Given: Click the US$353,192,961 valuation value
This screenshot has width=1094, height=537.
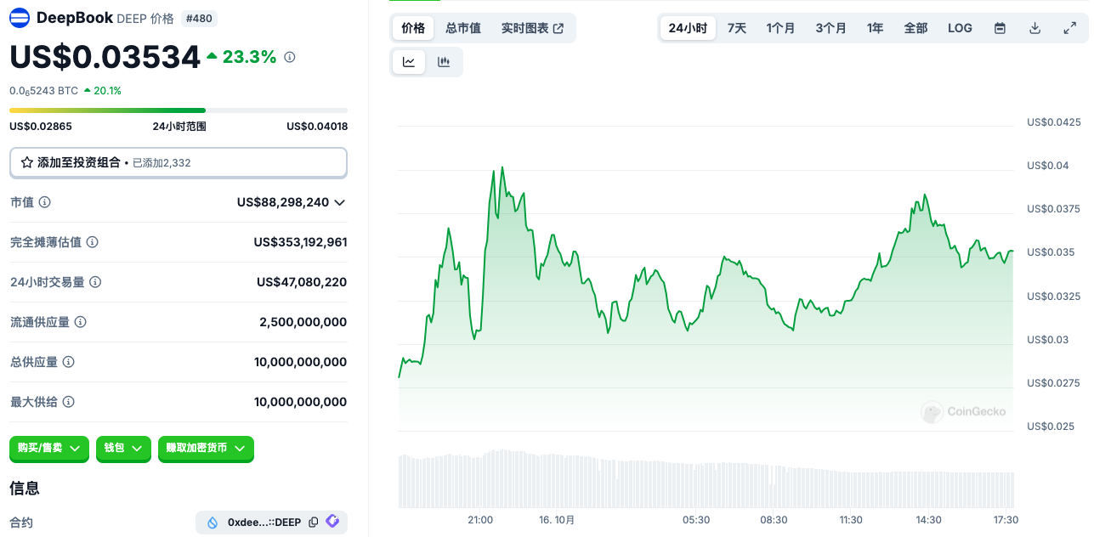Looking at the screenshot, I should point(300,242).
